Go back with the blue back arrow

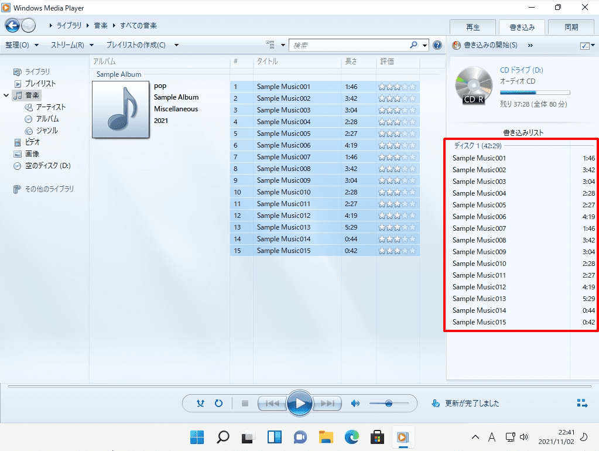pos(12,26)
